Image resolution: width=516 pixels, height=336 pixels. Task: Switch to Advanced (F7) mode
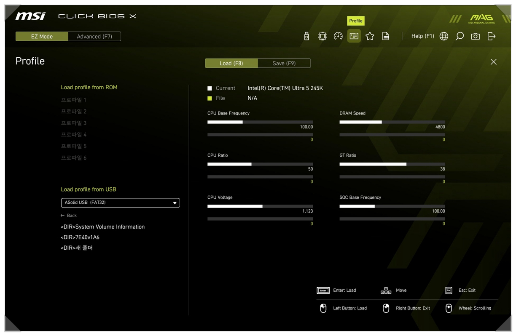coord(94,37)
